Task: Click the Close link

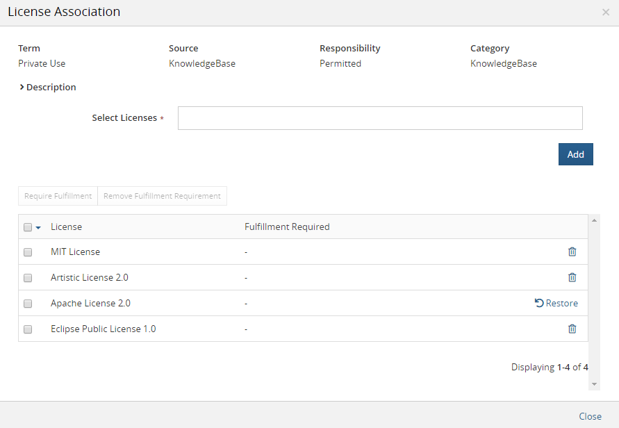Action: click(590, 416)
